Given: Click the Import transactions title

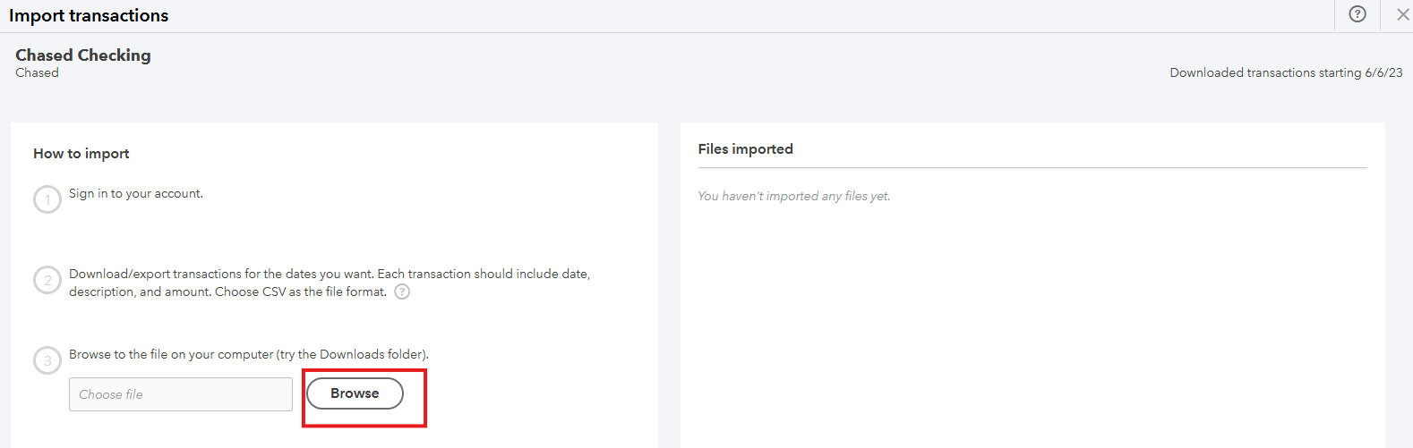Looking at the screenshot, I should tap(89, 15).
